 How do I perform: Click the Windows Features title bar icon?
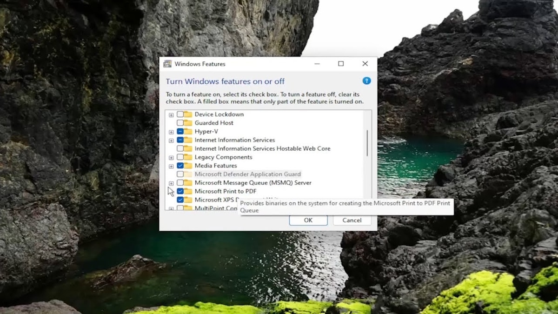(x=168, y=64)
